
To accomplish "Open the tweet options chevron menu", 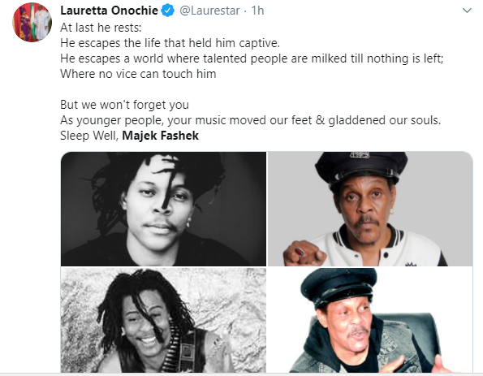I will [x=467, y=11].
